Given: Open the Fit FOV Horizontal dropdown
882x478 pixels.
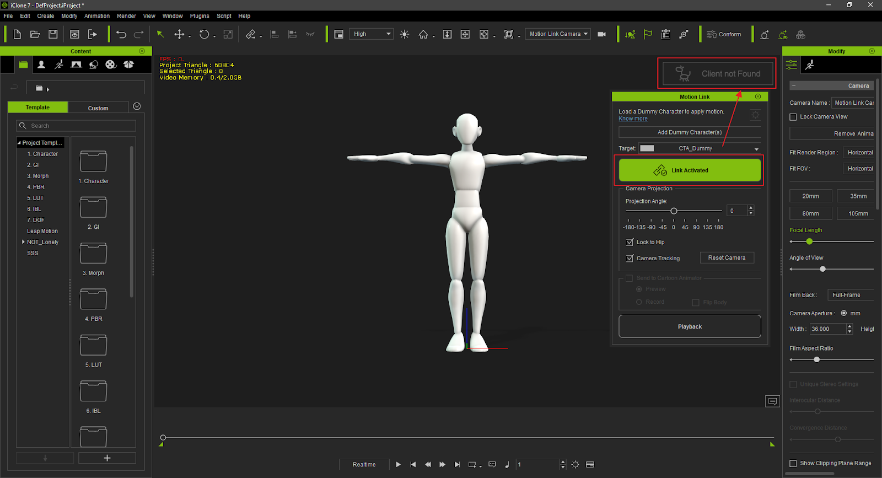Looking at the screenshot, I should [x=859, y=169].
